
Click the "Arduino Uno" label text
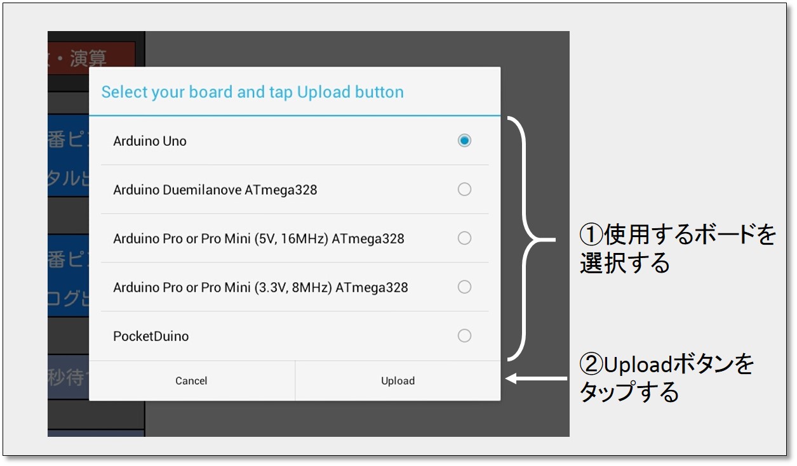(150, 141)
